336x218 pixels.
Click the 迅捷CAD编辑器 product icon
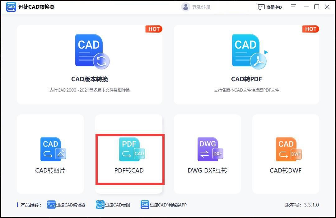pyautogui.click(x=51, y=205)
